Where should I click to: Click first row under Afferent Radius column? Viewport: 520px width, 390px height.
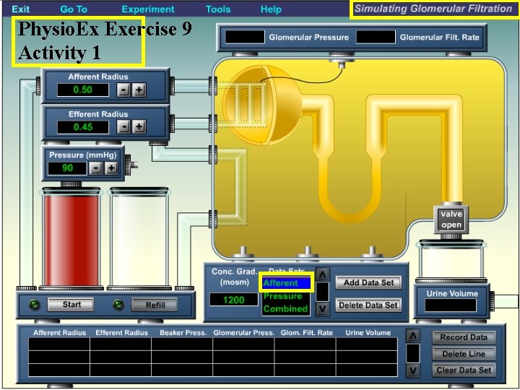pos(59,344)
